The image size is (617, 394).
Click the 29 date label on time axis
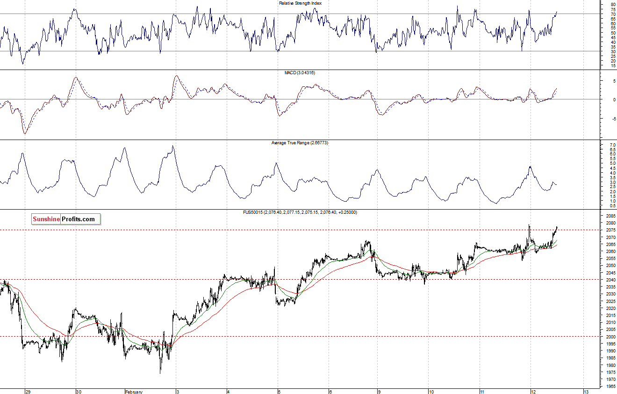(28, 391)
